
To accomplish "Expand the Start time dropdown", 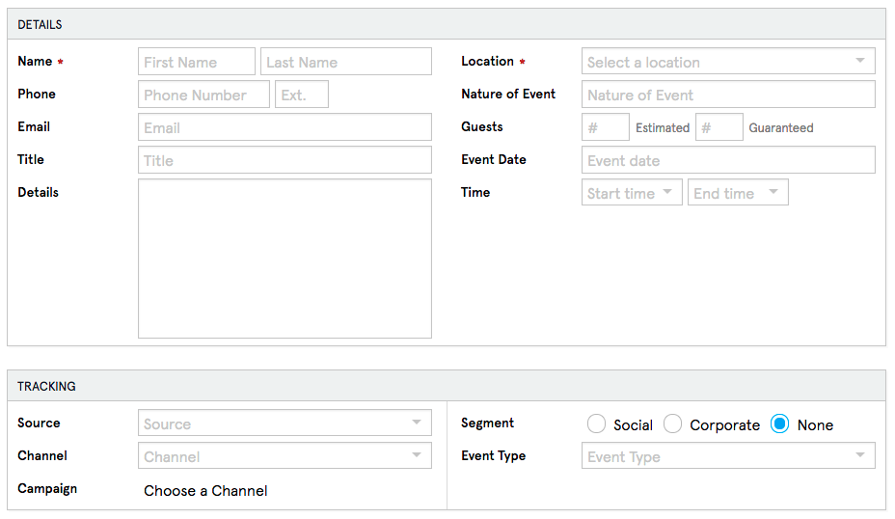I will [x=632, y=193].
